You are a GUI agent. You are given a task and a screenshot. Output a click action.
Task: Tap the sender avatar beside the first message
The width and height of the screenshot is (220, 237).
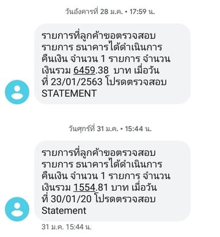17,92
